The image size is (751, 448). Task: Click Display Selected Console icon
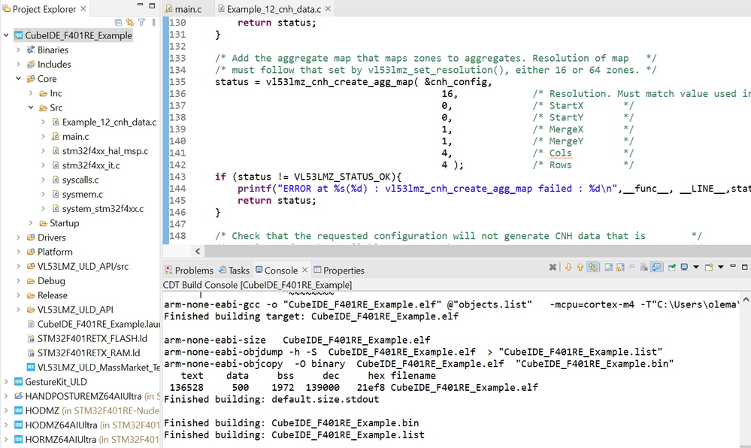pyautogui.click(x=684, y=267)
